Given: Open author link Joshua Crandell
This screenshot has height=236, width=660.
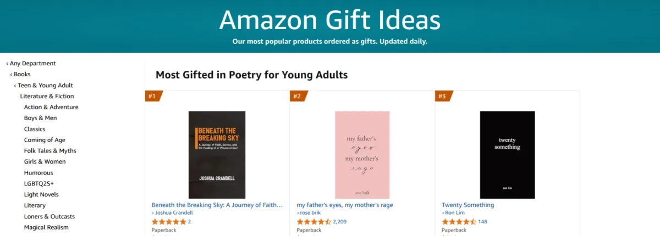Looking at the screenshot, I should [174, 213].
